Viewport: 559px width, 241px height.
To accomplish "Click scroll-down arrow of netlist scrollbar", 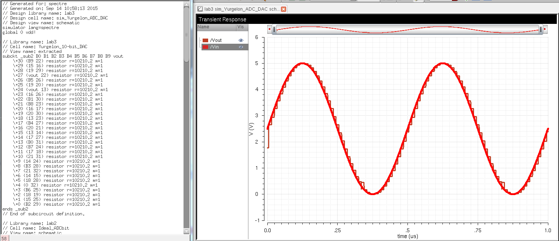I will [187, 231].
